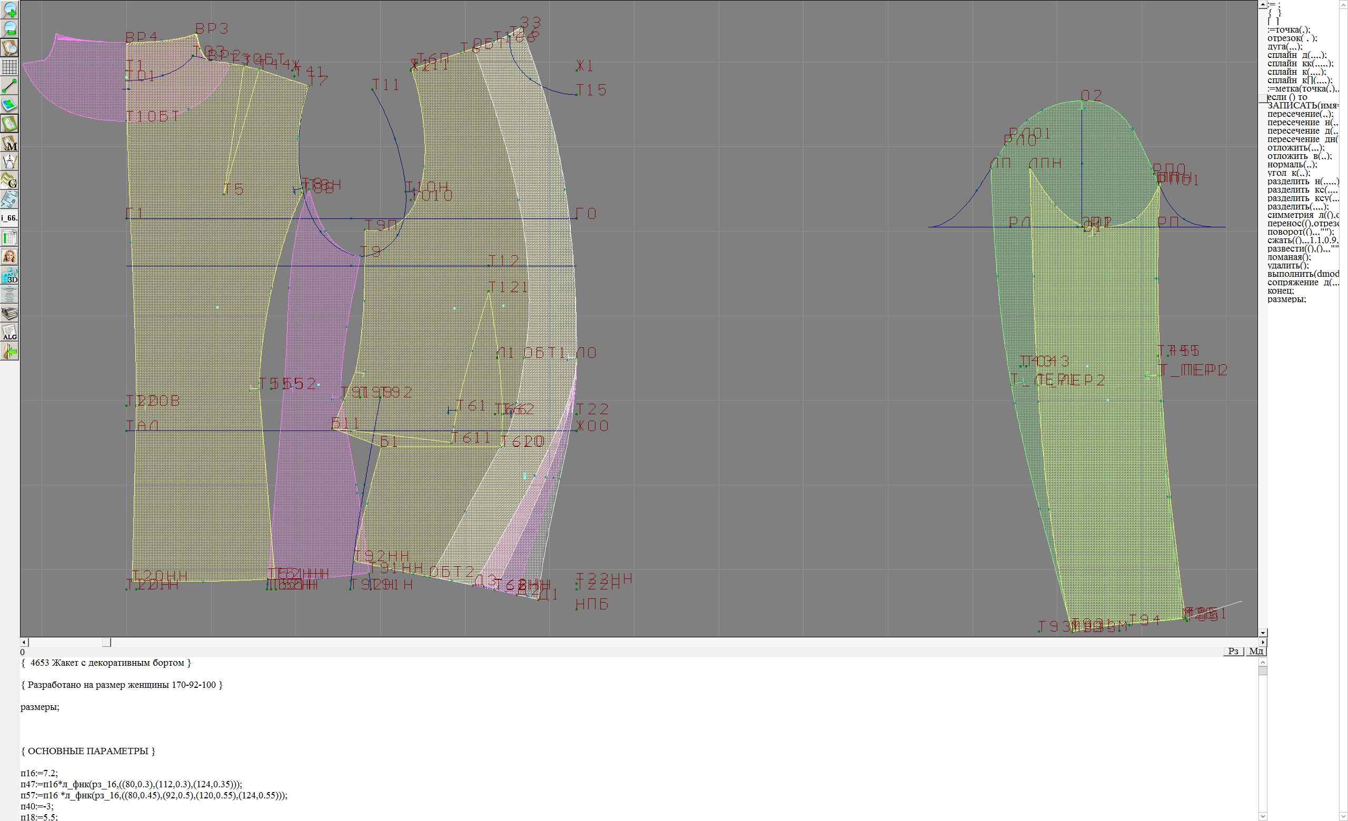The image size is (1348, 821).
Task: Open the 3D view icon
Action: [x=10, y=275]
